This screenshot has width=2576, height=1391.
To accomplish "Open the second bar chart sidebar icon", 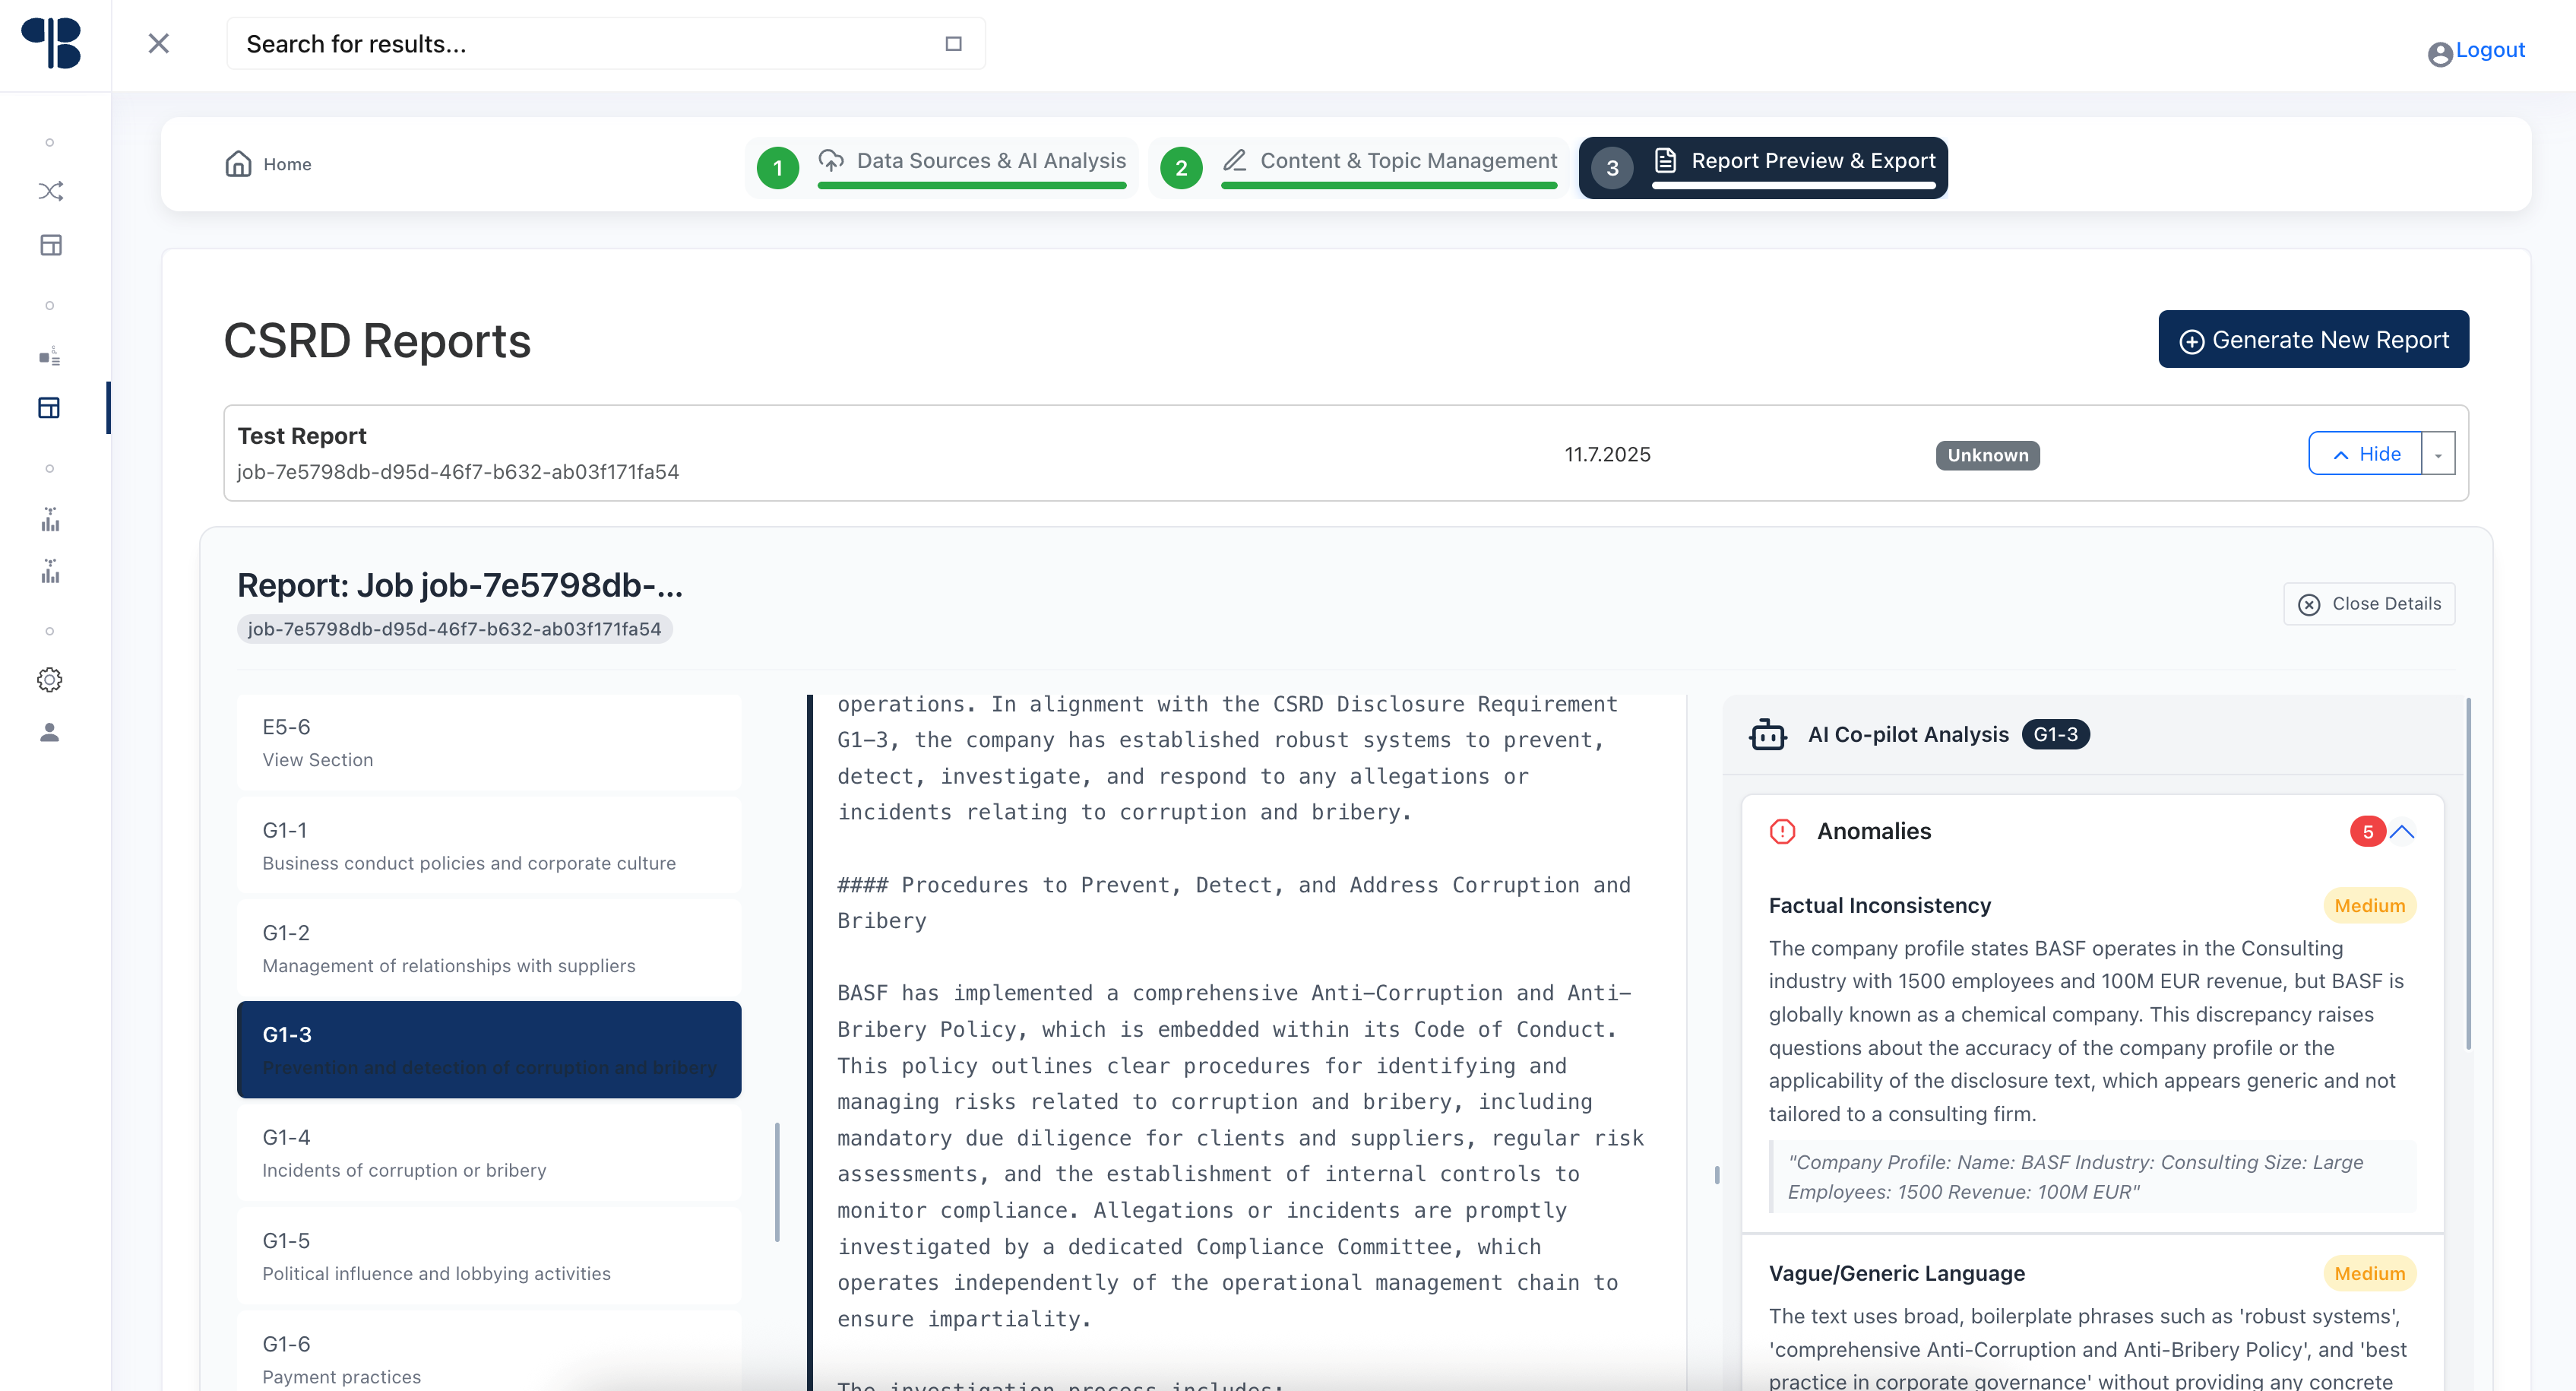I will [x=50, y=571].
